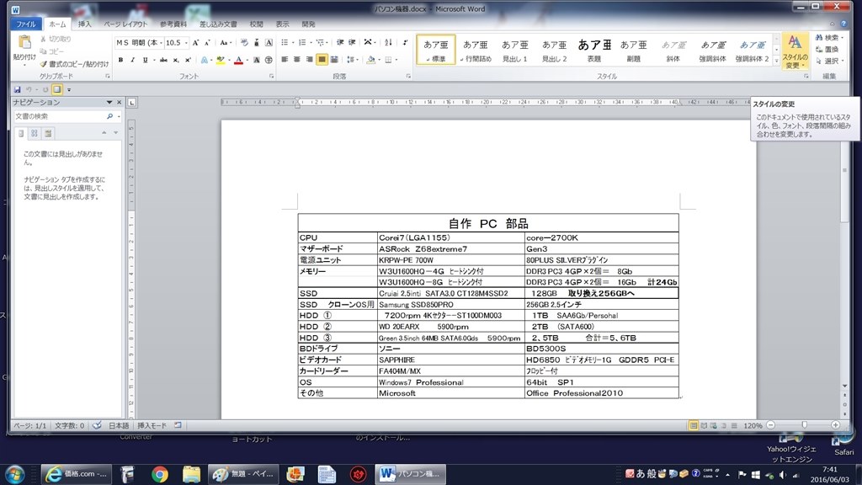Click the Sort icon in paragraph group

pyautogui.click(x=389, y=42)
